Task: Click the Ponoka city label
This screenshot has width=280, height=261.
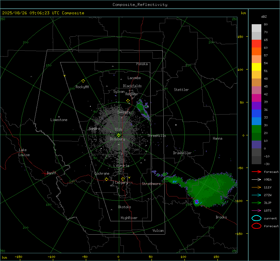Action: [142, 64]
